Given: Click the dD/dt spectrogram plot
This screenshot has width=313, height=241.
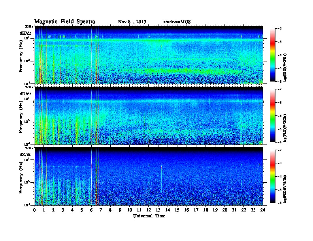Looking at the screenshot, I should 149,116.
